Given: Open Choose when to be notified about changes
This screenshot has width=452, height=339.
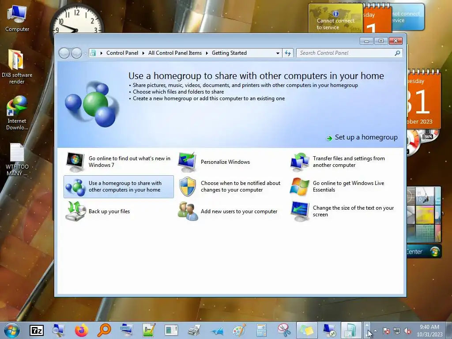Looking at the screenshot, I should [230, 187].
